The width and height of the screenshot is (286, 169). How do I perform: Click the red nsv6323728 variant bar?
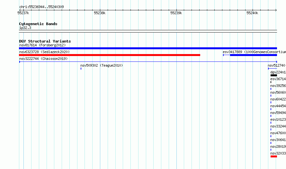point(110,55)
